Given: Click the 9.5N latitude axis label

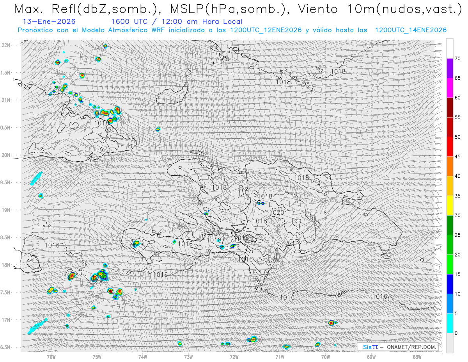Looking at the screenshot, I should pyautogui.click(x=6, y=182).
